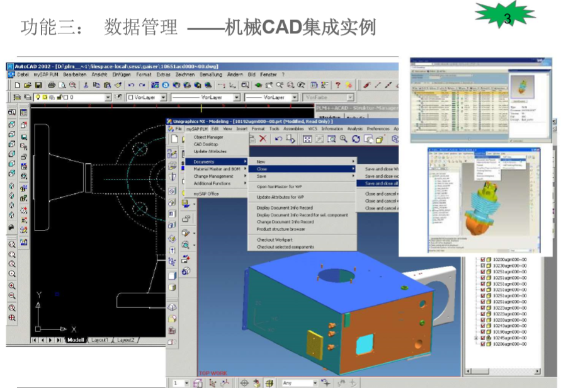Screen dimensions: 561x388
Task: Click Unigraphics Fit view icon
Action: (307, 139)
